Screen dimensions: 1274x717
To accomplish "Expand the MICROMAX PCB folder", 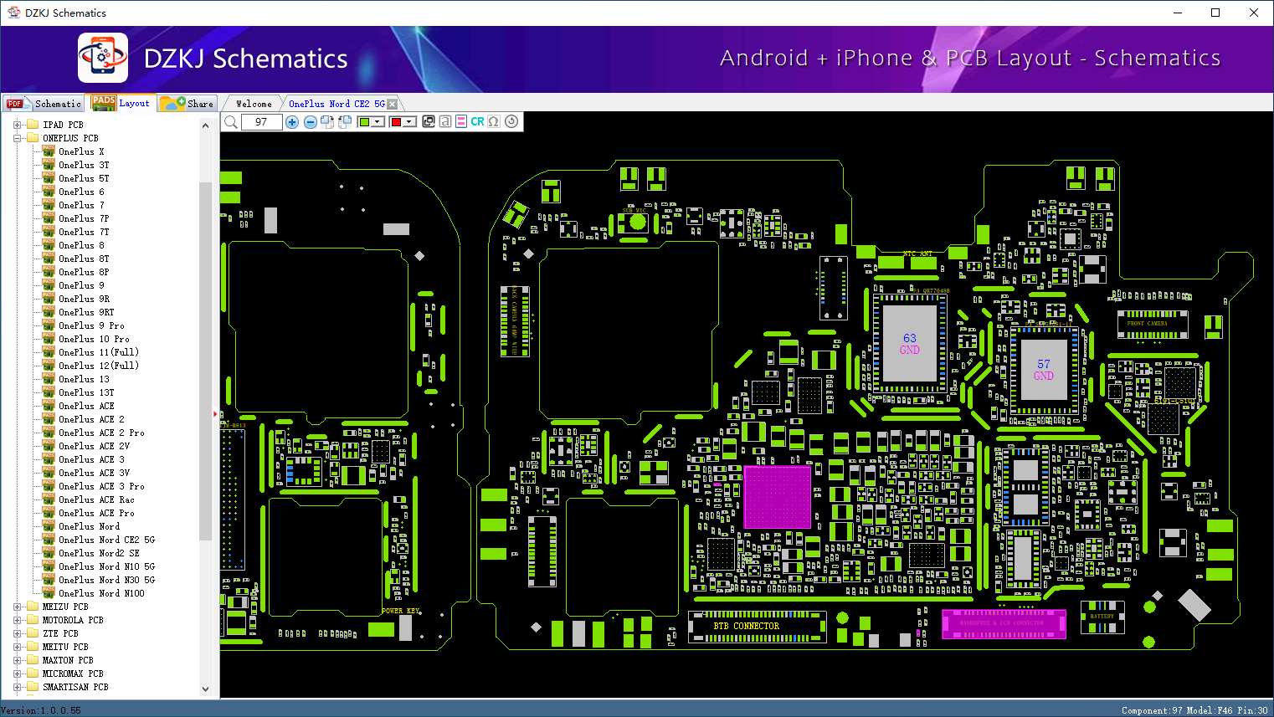I will 17,673.
